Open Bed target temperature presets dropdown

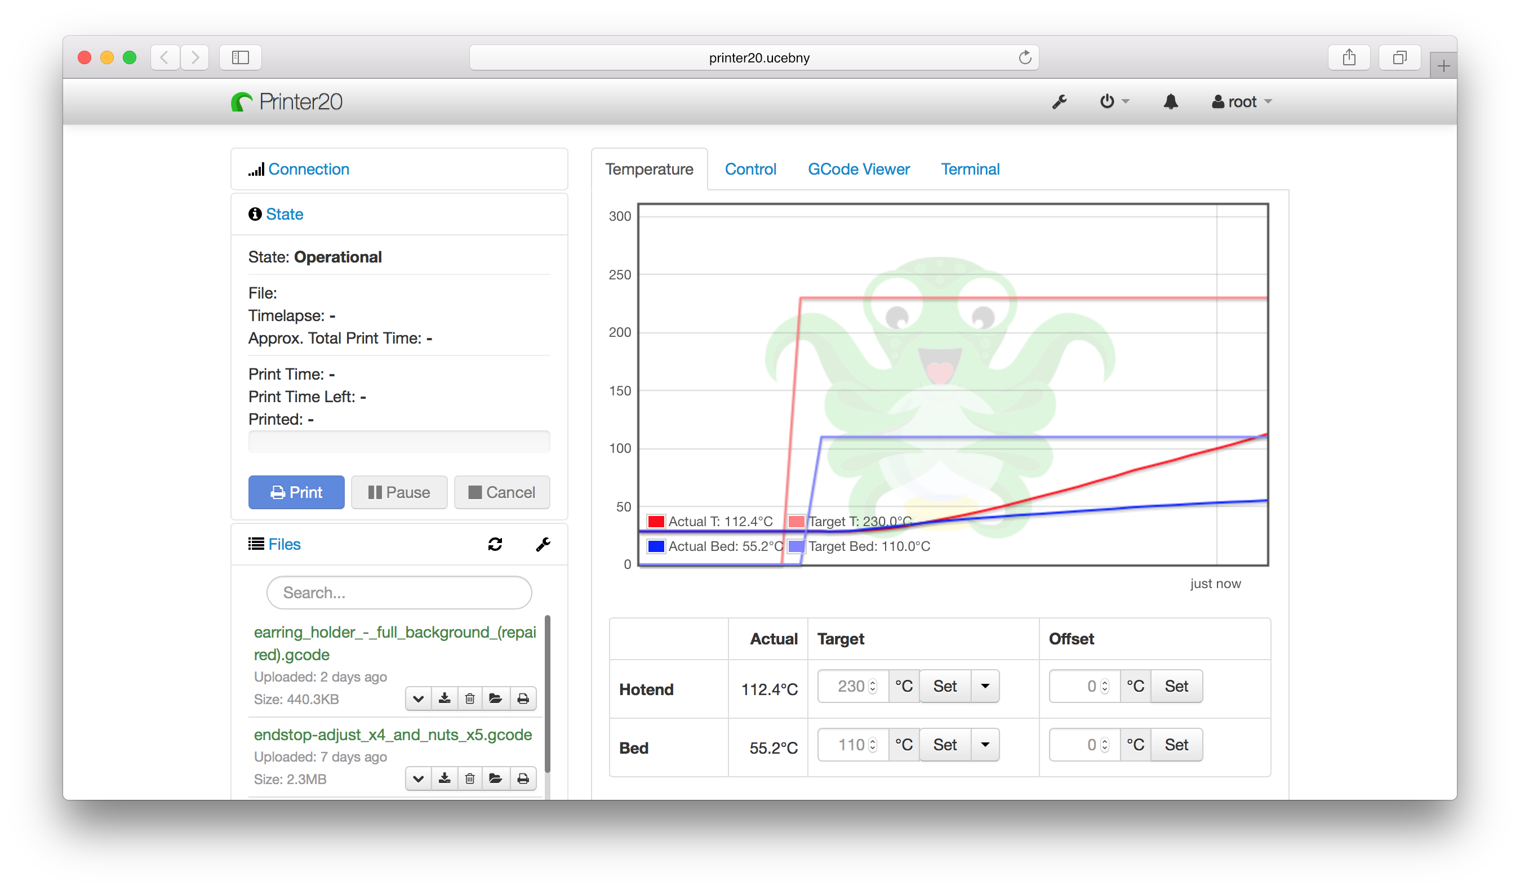[985, 744]
